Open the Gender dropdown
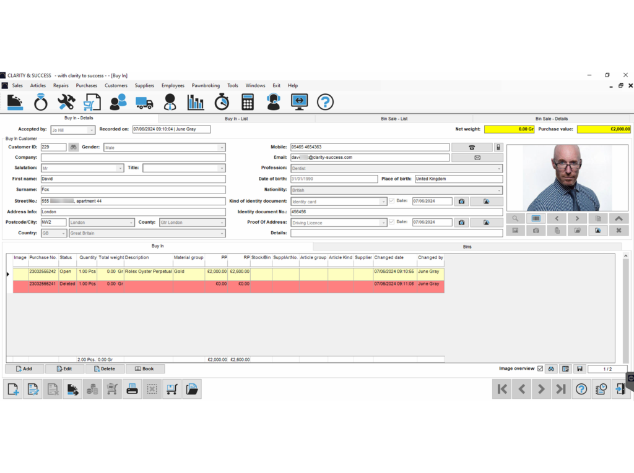This screenshot has height=473, width=634. click(222, 147)
